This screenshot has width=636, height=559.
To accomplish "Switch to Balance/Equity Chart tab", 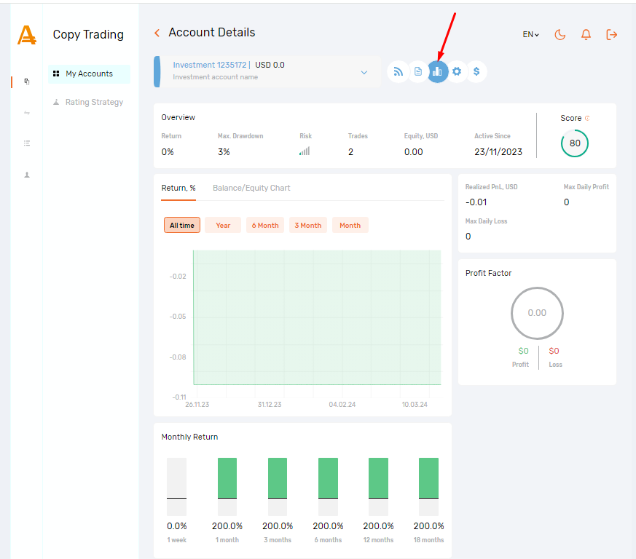I will (251, 188).
